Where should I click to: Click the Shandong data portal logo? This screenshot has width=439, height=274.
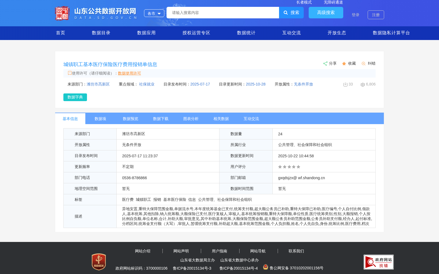pyautogui.click(x=96, y=13)
